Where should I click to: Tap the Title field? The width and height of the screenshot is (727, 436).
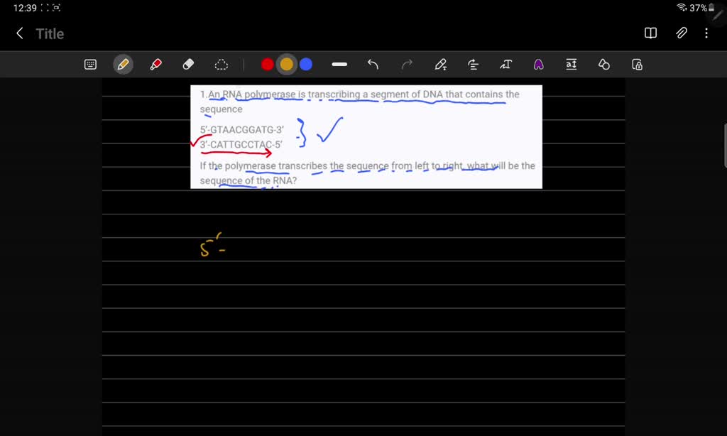click(50, 33)
